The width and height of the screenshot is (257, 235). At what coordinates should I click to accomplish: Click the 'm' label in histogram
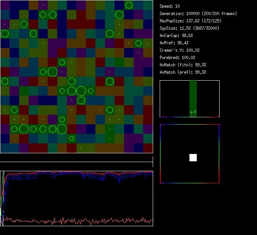[191, 113]
